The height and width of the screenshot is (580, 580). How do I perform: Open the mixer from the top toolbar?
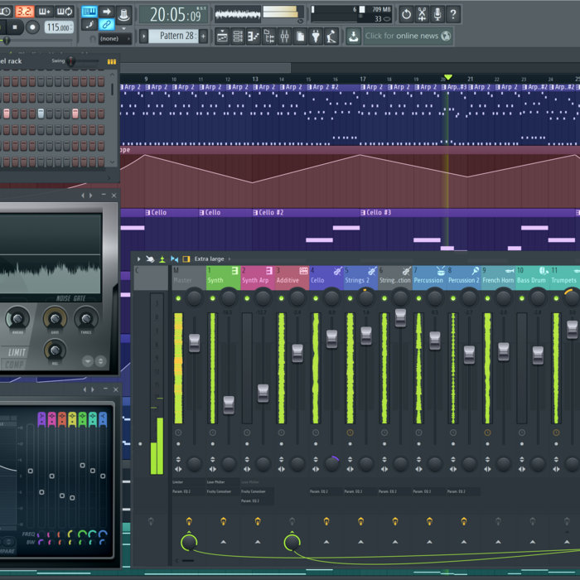[284, 36]
